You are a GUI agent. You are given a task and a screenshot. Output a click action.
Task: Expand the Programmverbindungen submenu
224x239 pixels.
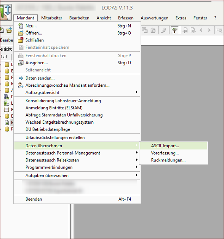point(77,167)
